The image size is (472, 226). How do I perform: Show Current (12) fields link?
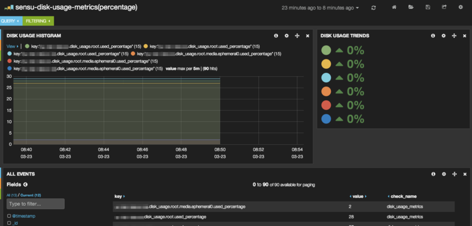point(31,195)
